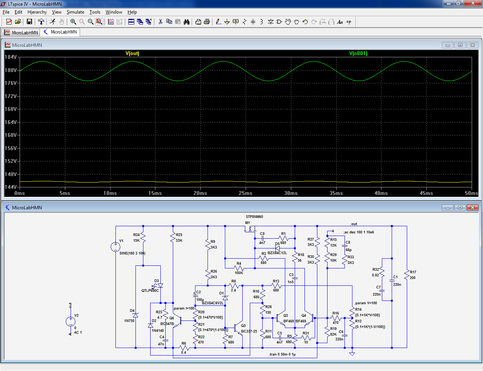
Task: Click the Cut scissors icon
Action: [160, 22]
